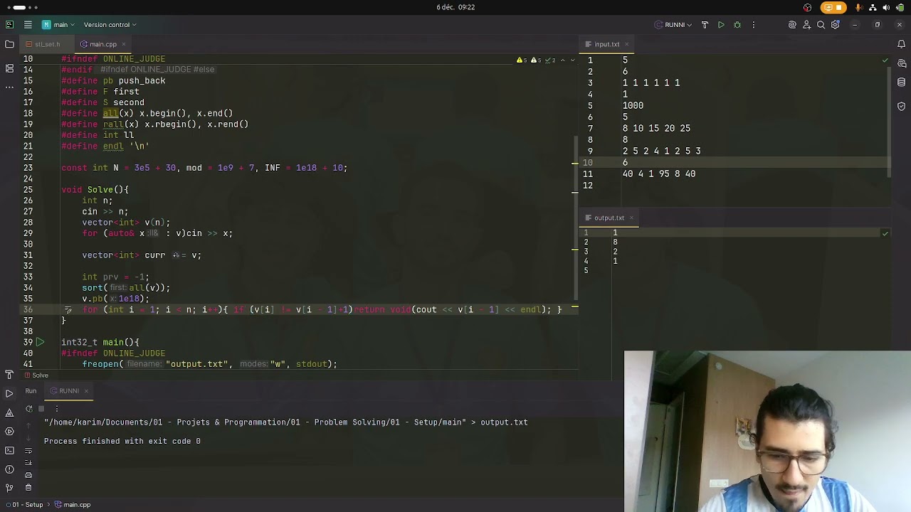Image resolution: width=911 pixels, height=512 pixels.
Task: Open the AI Assistant spiral icon in toolbar
Action: click(792, 25)
